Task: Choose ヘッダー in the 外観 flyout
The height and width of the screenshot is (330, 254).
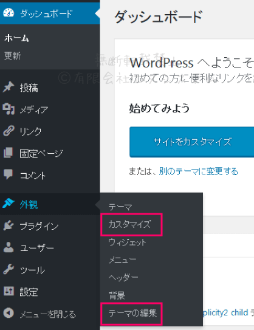Action: click(x=123, y=277)
